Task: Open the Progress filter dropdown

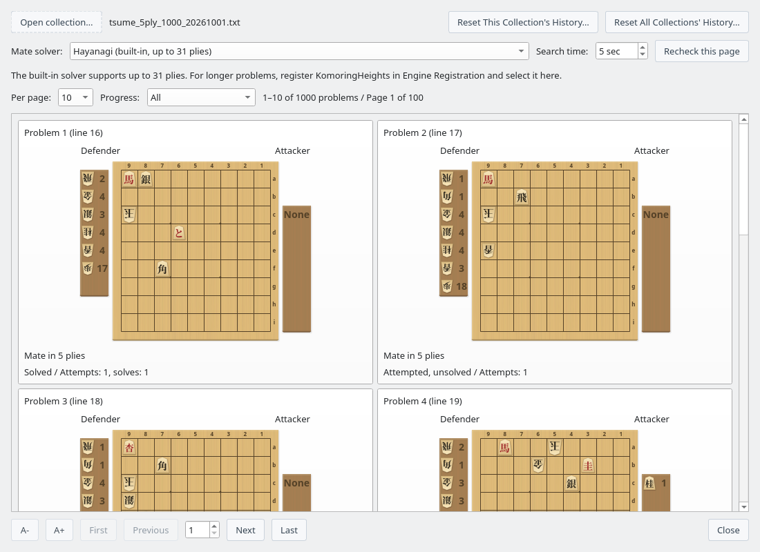Action: point(201,97)
